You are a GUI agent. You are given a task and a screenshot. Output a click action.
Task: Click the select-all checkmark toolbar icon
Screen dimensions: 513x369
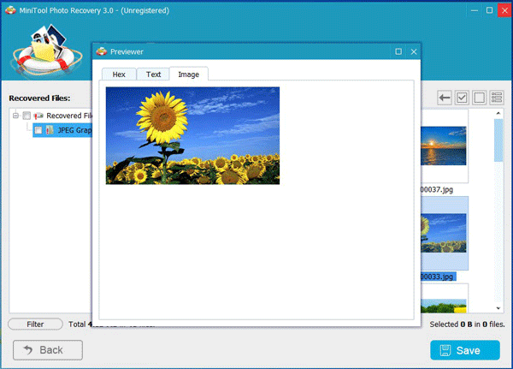click(462, 98)
